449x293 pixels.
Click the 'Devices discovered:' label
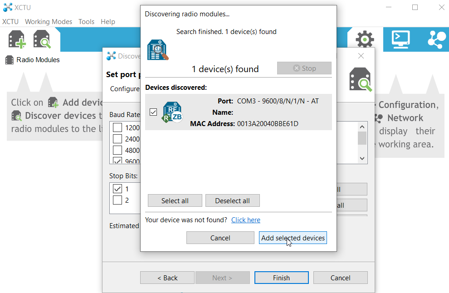[x=176, y=88]
